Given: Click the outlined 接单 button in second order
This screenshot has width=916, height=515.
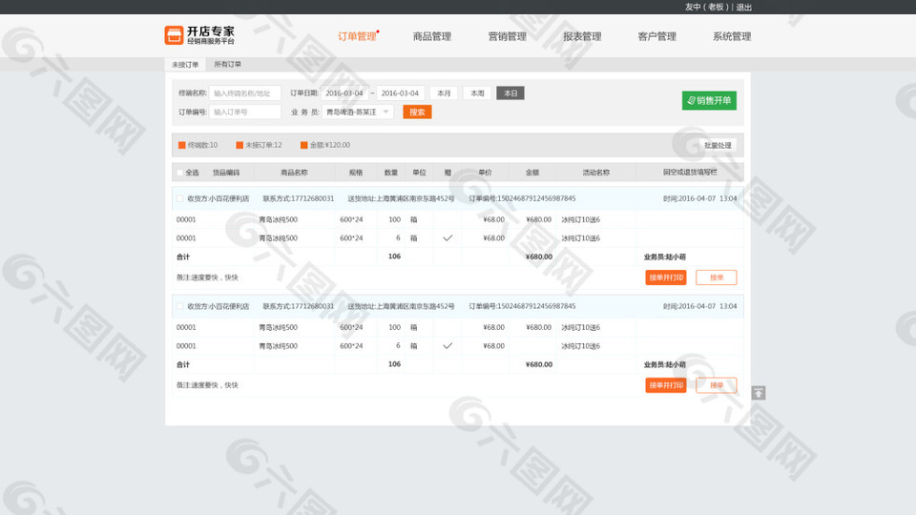Looking at the screenshot, I should [717, 385].
